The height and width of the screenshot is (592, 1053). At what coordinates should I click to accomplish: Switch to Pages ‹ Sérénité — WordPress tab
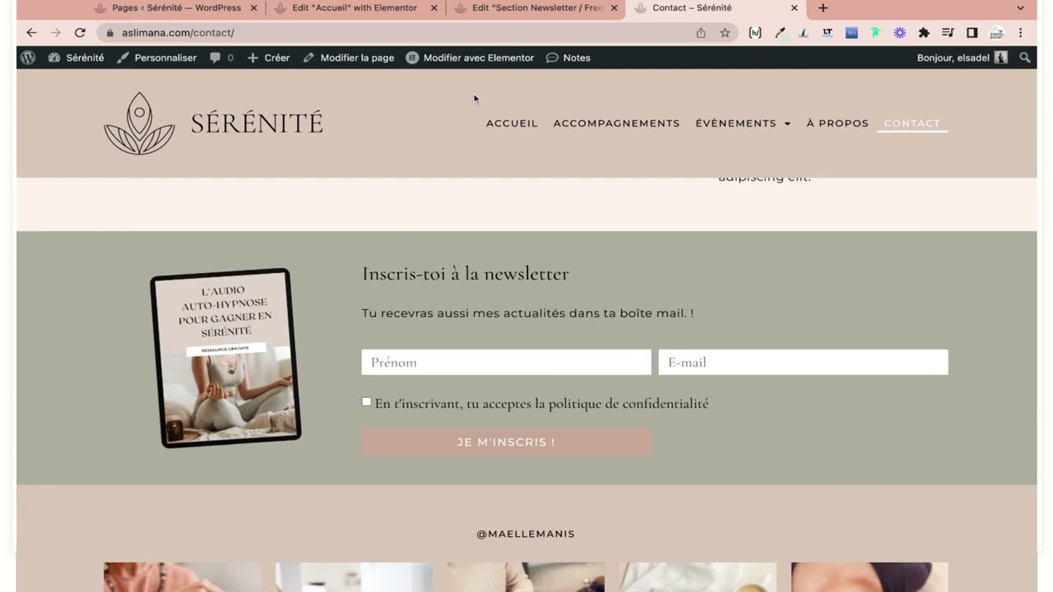176,8
